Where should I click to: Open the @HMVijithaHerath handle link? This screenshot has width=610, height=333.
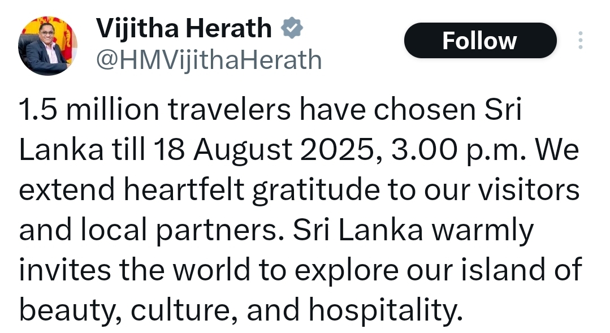(209, 60)
